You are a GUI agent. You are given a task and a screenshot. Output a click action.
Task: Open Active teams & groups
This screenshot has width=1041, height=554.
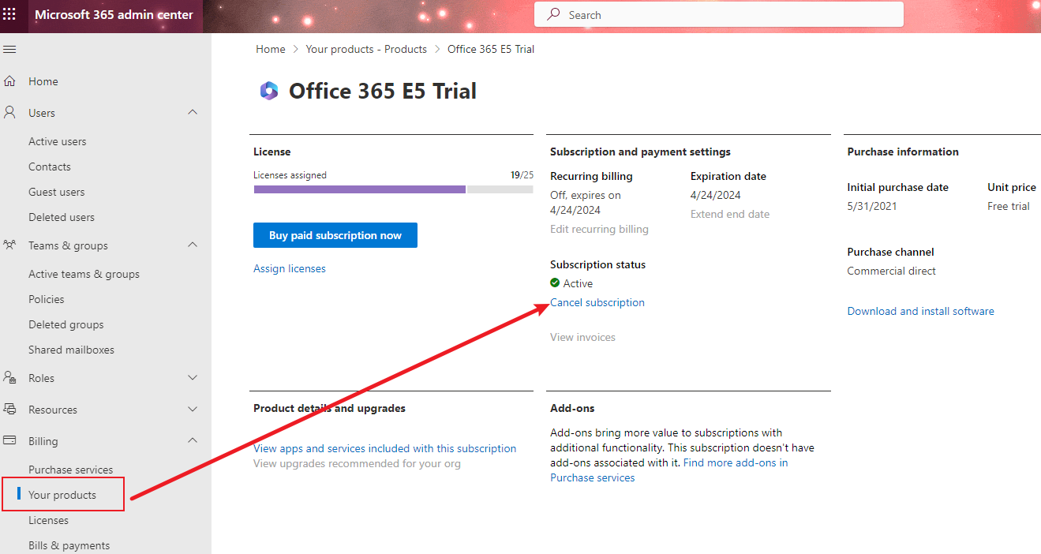click(84, 274)
